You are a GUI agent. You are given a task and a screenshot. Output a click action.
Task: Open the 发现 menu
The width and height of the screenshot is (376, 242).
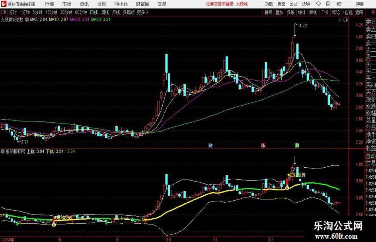pos(102,4)
